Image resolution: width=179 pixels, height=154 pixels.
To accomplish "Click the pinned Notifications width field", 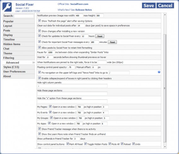I will click(x=102, y=62).
